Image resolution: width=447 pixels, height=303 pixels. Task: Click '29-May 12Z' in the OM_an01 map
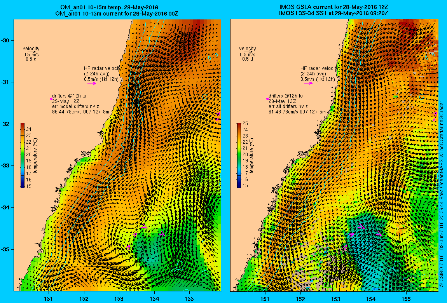tap(66, 101)
